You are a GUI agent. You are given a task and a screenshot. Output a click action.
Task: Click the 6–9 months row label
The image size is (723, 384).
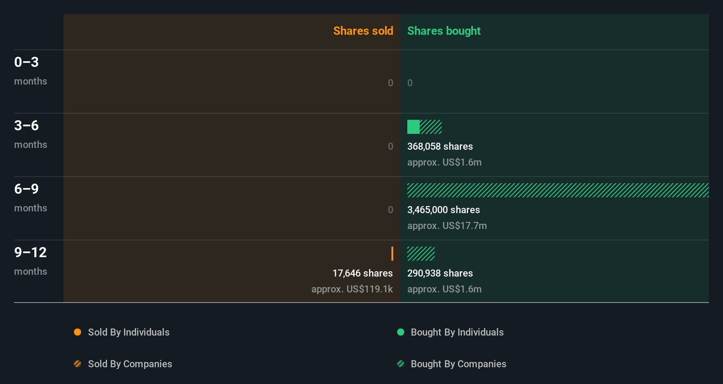[x=30, y=198]
